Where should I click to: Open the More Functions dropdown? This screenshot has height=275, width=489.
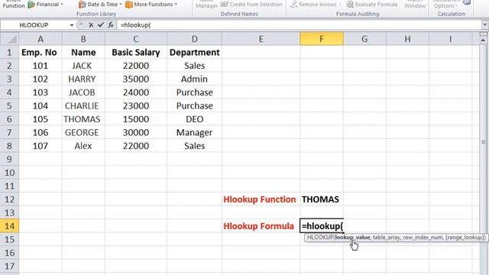click(x=151, y=5)
